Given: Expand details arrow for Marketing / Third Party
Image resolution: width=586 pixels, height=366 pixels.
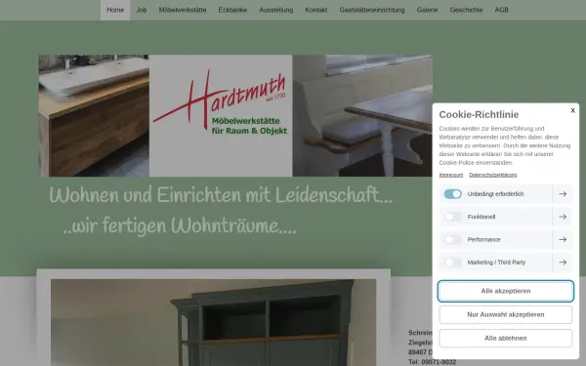Looking at the screenshot, I should (x=563, y=263).
